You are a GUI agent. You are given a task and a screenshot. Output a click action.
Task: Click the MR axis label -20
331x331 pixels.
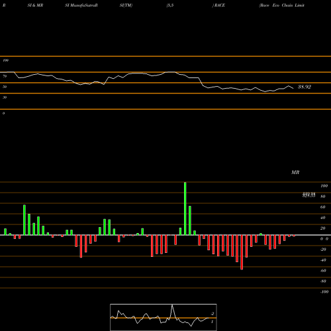tap(323, 250)
